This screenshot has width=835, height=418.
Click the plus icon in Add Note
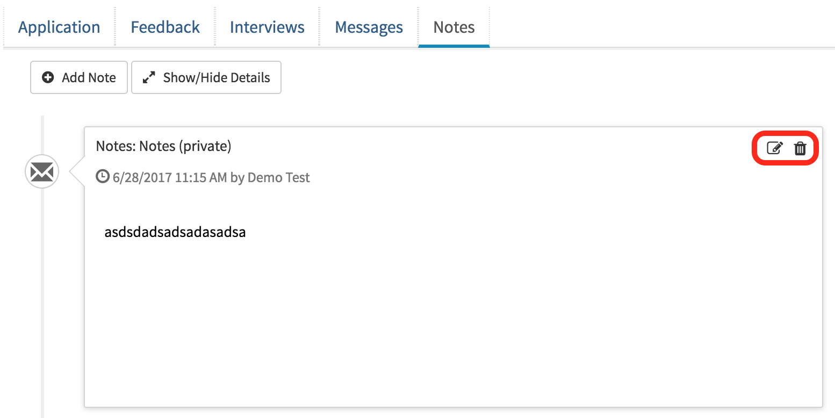click(x=48, y=77)
